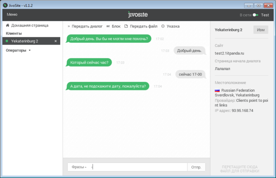This screenshot has width=276, height=178.
Task: Click the ПЕРЕТАЩИТЕ СЮДА ФАЙЛ file drop area
Action: [240, 169]
